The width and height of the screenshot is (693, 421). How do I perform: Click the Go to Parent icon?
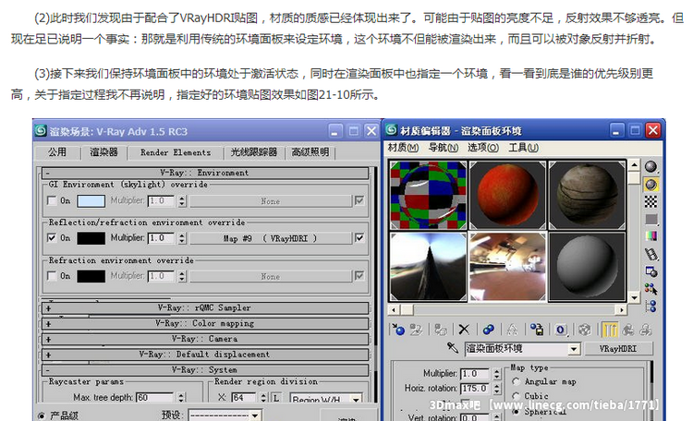(x=627, y=330)
